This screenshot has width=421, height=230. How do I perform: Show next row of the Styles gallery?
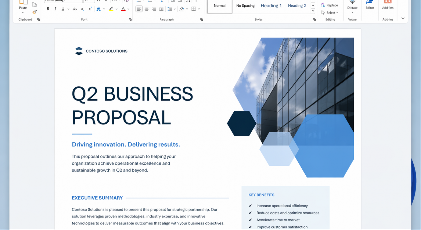[x=313, y=6]
